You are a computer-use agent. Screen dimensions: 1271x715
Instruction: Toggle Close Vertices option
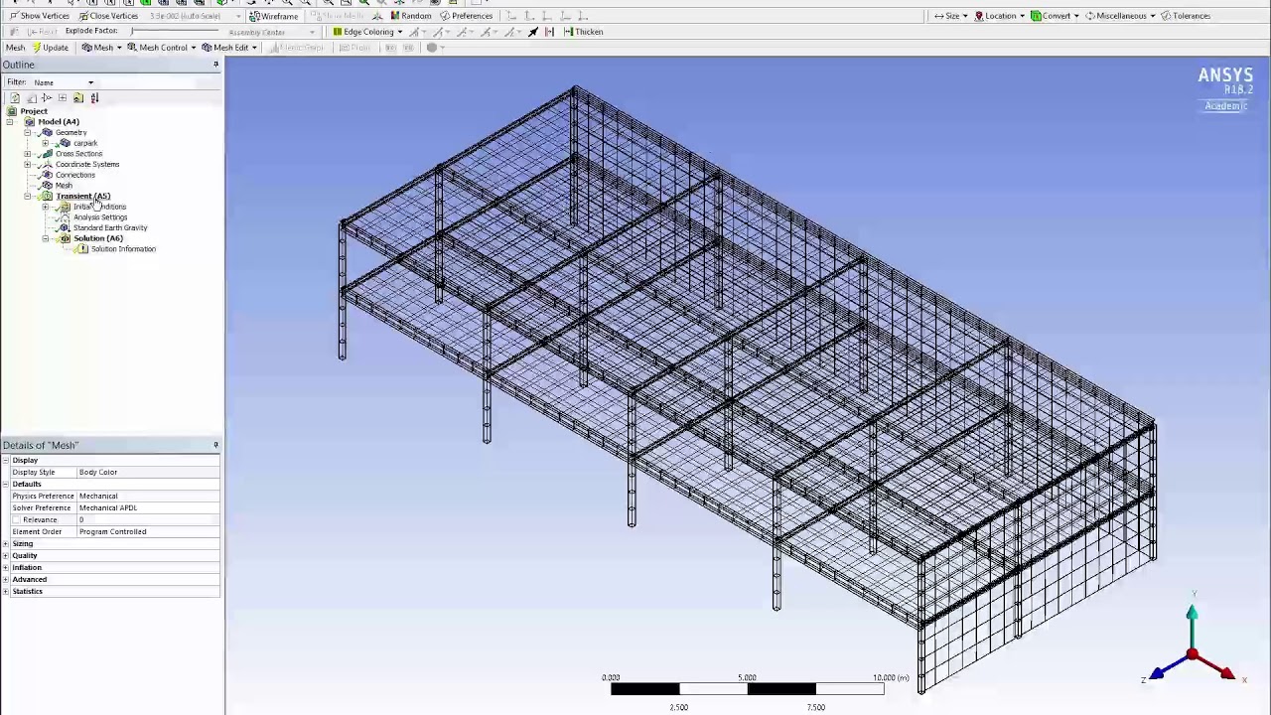(107, 16)
